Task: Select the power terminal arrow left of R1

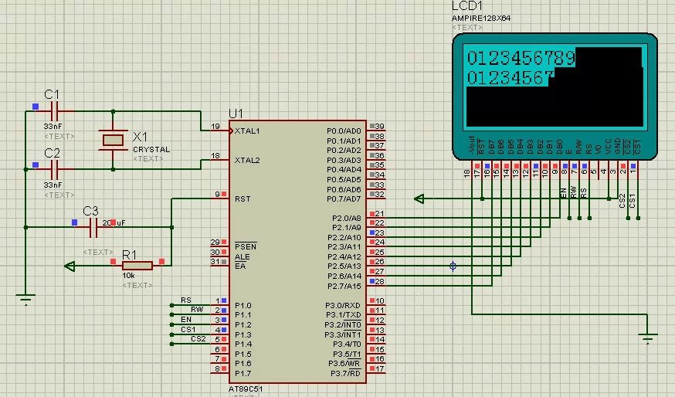Action: (x=70, y=266)
